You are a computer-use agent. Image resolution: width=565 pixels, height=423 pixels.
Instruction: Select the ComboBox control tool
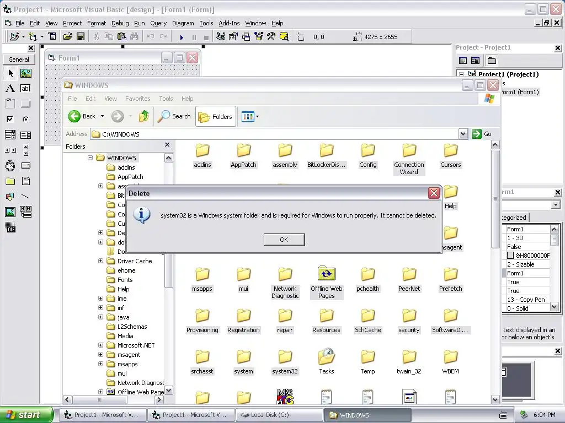10,135
